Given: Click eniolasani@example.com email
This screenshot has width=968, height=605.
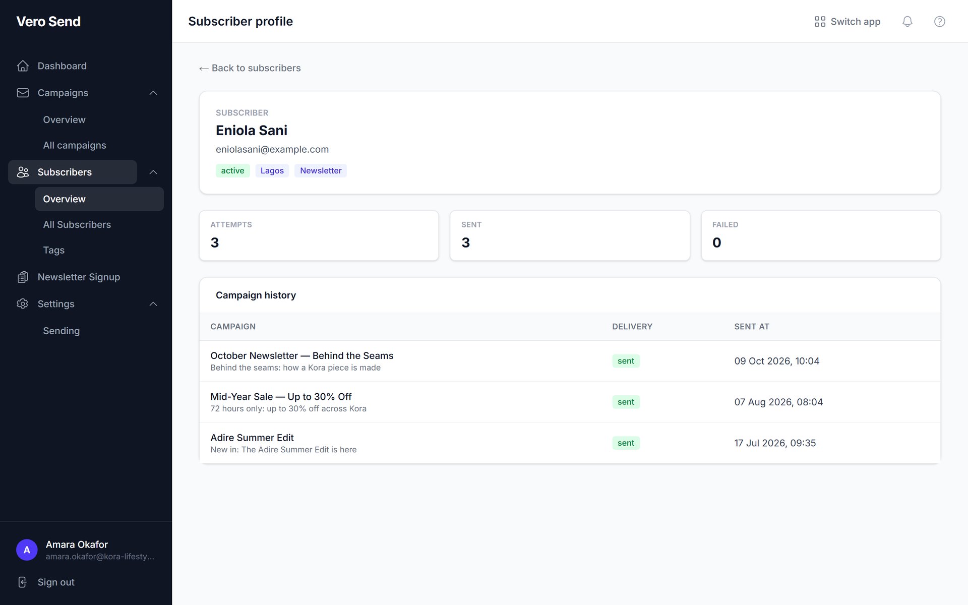Looking at the screenshot, I should 272,149.
